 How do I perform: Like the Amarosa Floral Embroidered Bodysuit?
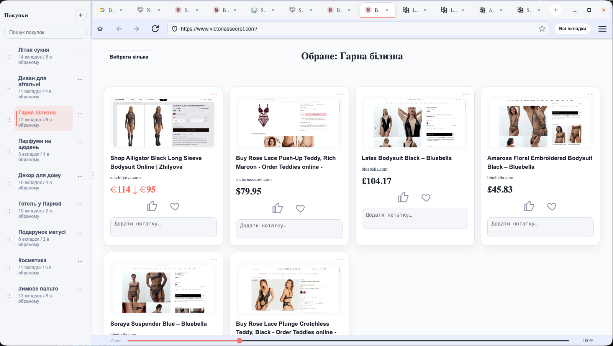(x=529, y=206)
